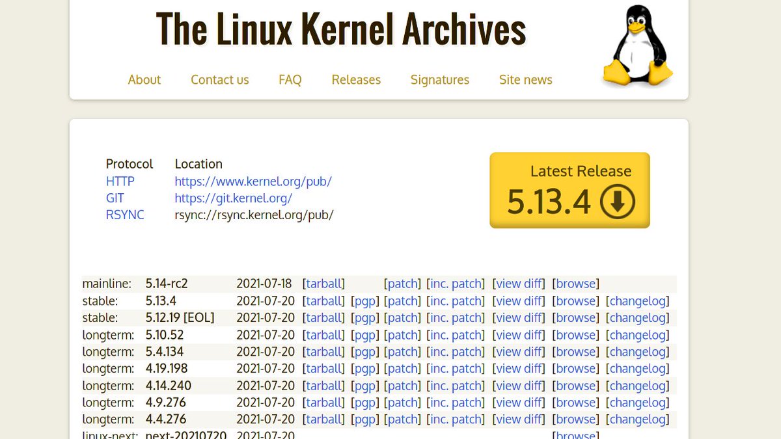Click the HTTP protocol link
The height and width of the screenshot is (439, 781).
(x=120, y=181)
